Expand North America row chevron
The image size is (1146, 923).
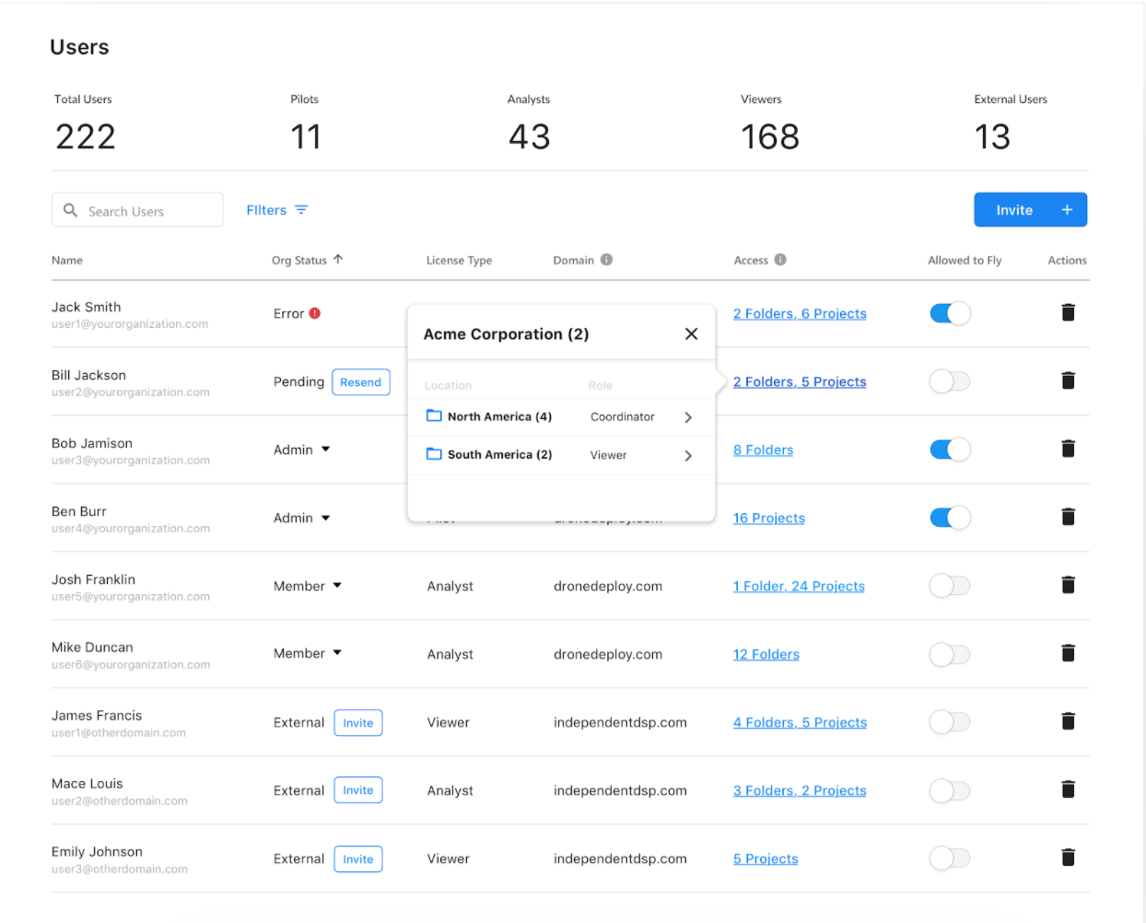[x=688, y=417]
